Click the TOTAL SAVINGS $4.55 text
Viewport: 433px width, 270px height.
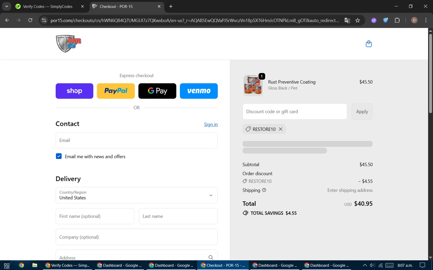(273, 213)
